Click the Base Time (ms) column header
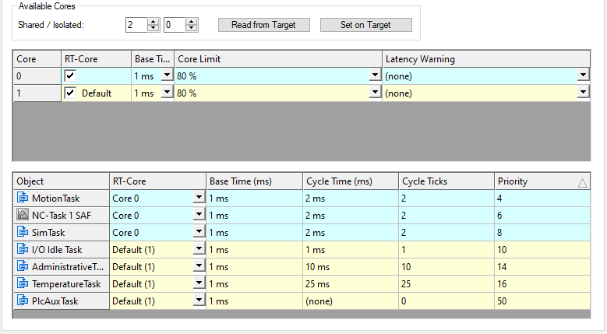Image resolution: width=607 pixels, height=334 pixels. point(254,181)
